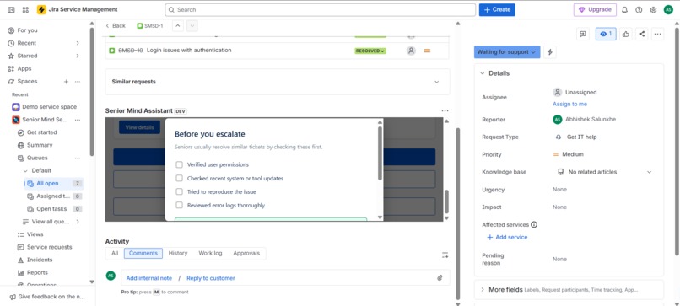Open the settings gear icon
The height and width of the screenshot is (306, 680).
pos(653,10)
